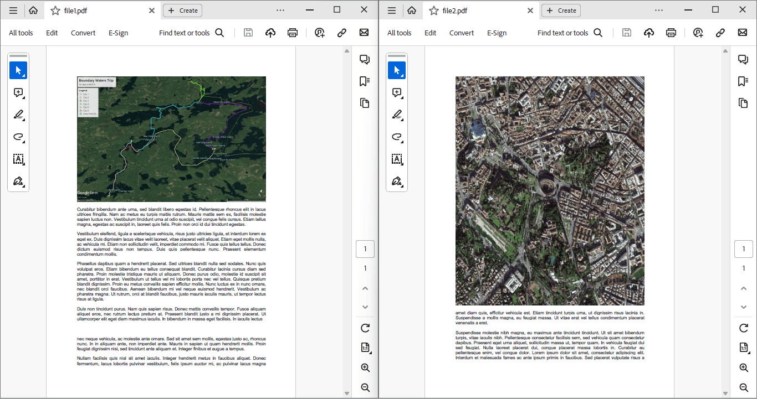Select Fill & Sign pen tool in file1.pdf window
This screenshot has width=757, height=399.
click(18, 181)
